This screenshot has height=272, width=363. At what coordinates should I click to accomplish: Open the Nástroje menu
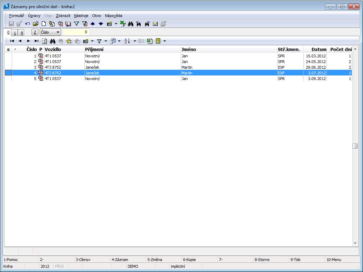81,16
